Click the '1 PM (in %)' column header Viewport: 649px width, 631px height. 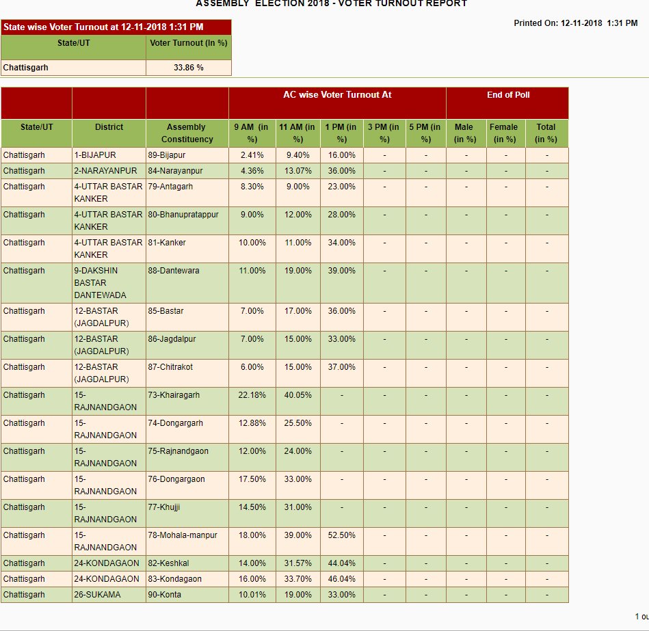341,133
